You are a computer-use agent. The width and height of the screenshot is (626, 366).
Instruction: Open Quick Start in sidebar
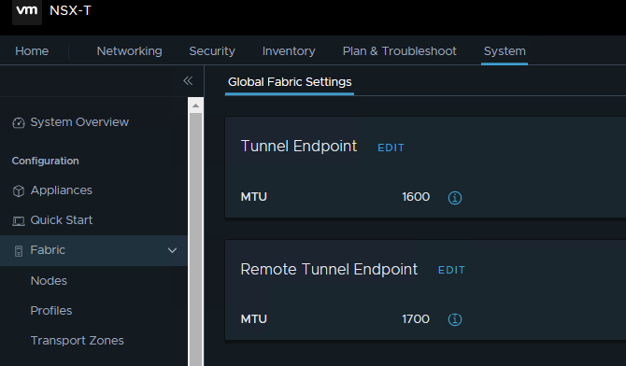click(x=62, y=220)
